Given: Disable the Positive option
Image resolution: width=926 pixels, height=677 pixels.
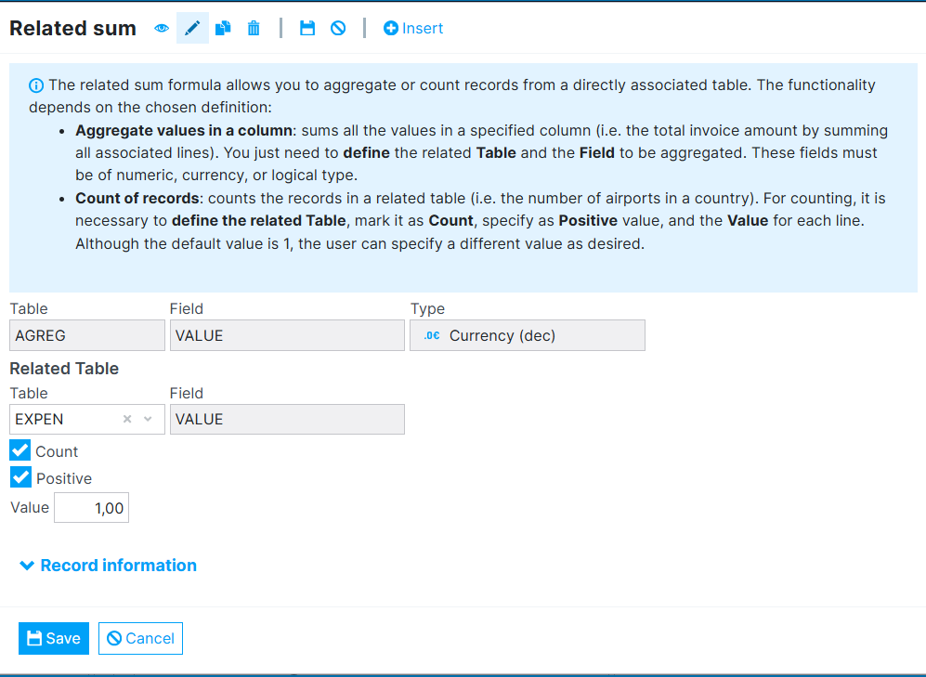Looking at the screenshot, I should pos(20,477).
